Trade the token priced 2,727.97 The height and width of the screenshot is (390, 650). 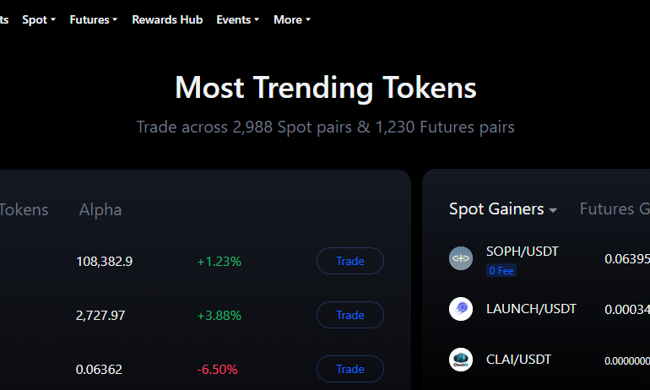pyautogui.click(x=350, y=315)
